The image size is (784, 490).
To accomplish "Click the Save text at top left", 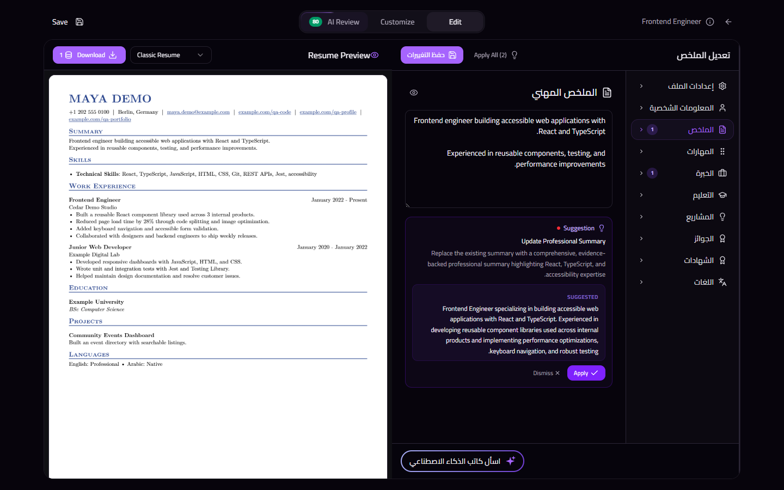I will [60, 22].
